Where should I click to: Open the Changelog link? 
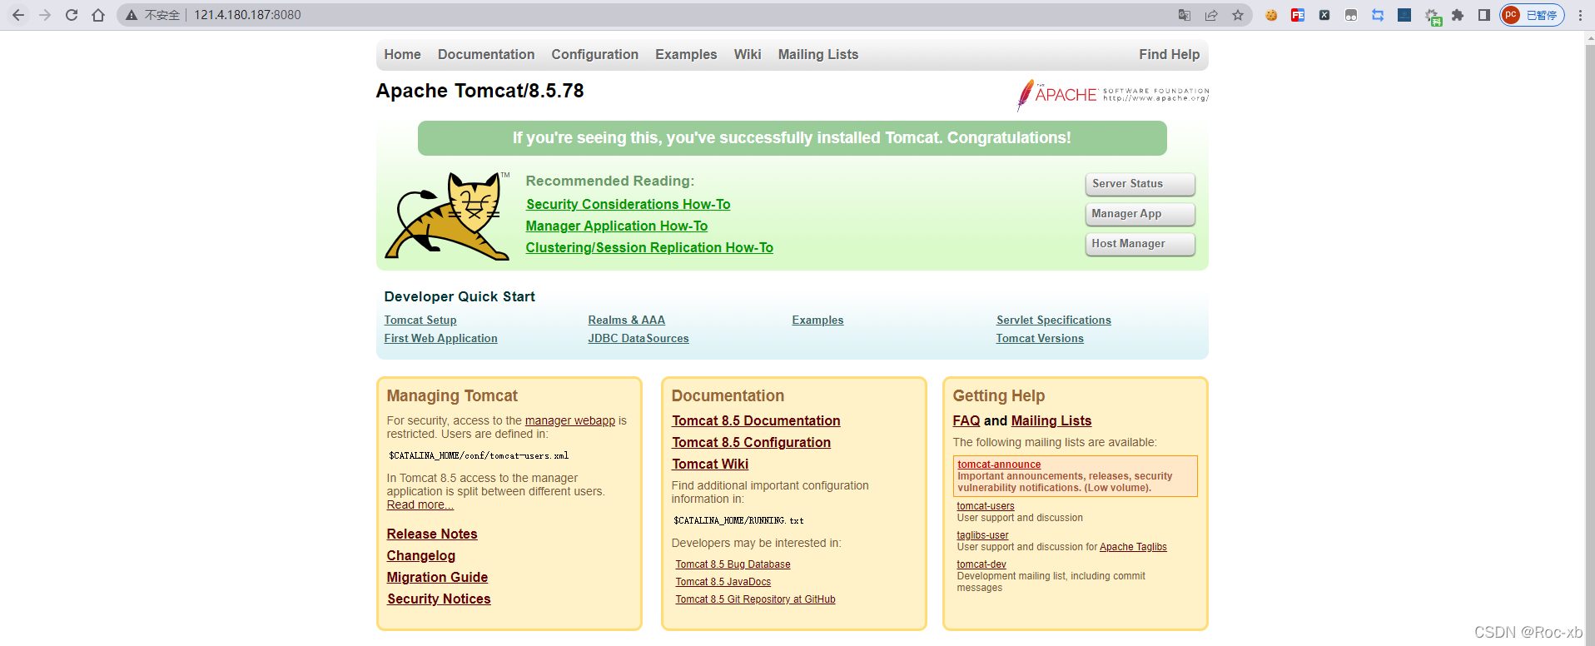420,555
